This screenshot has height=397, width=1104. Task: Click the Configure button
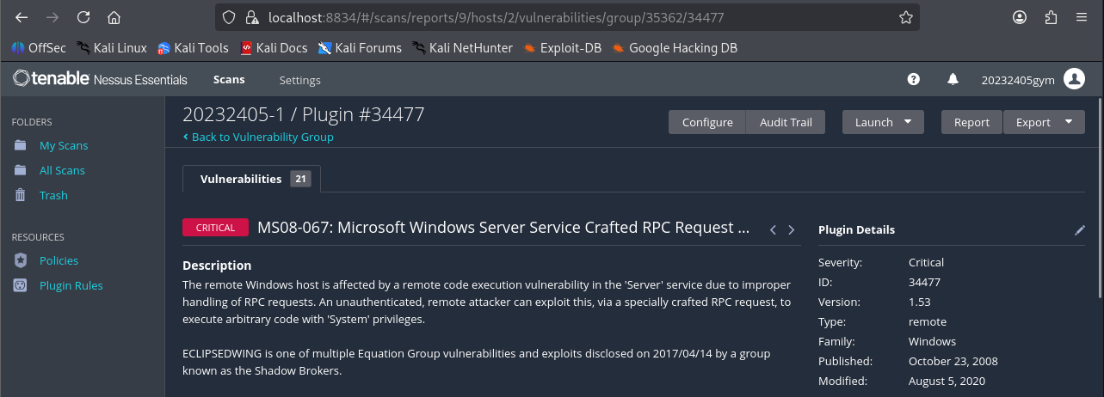(707, 122)
